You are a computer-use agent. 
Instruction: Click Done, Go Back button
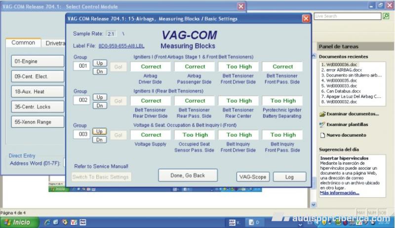pos(188,175)
